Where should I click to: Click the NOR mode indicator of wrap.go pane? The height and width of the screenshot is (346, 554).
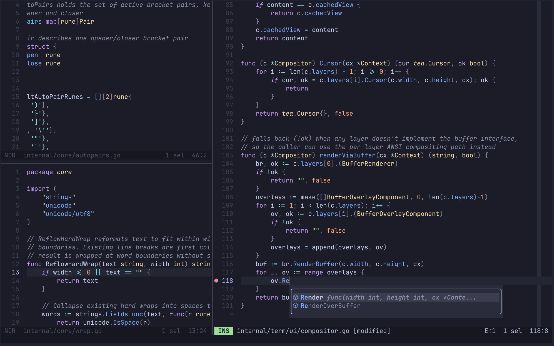pos(10,331)
